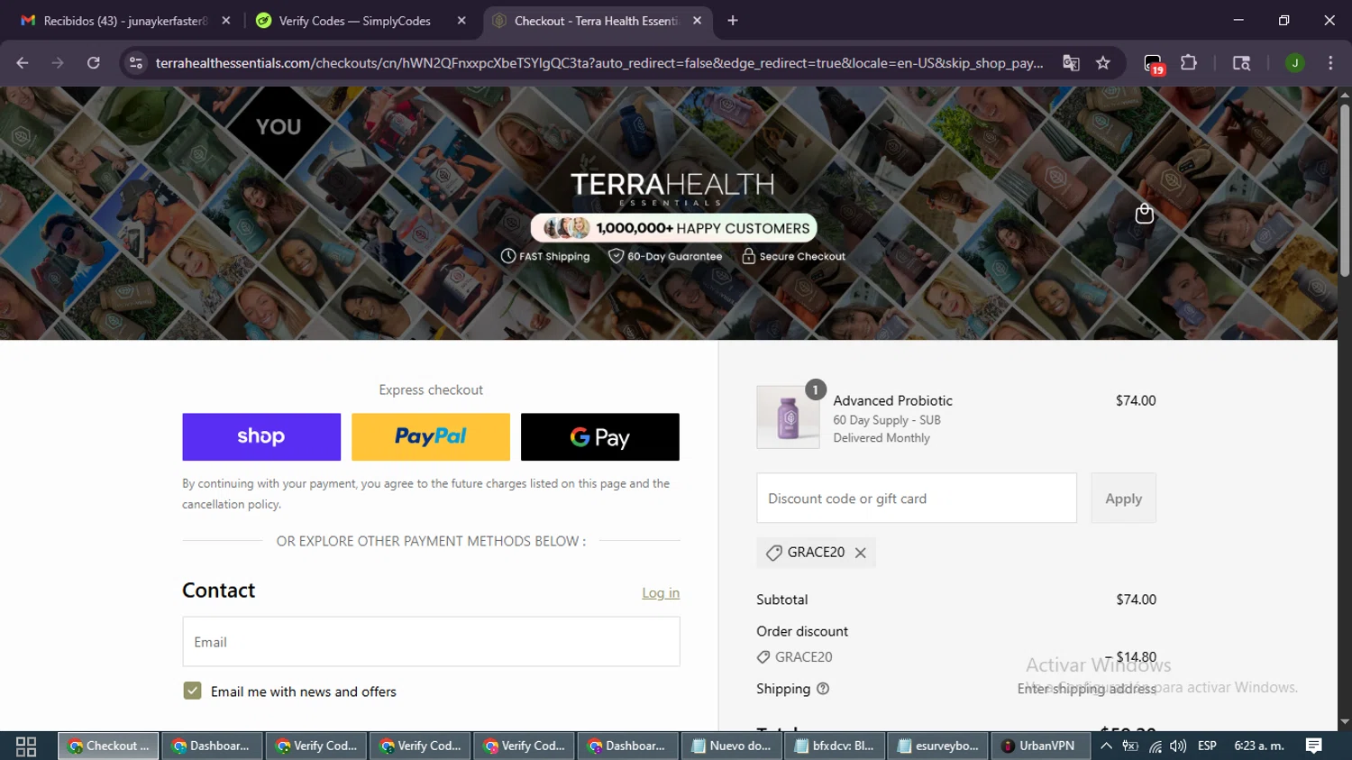Click the taskbar network Wi-Fi icon
This screenshot has width=1352, height=760.
click(x=1155, y=746)
